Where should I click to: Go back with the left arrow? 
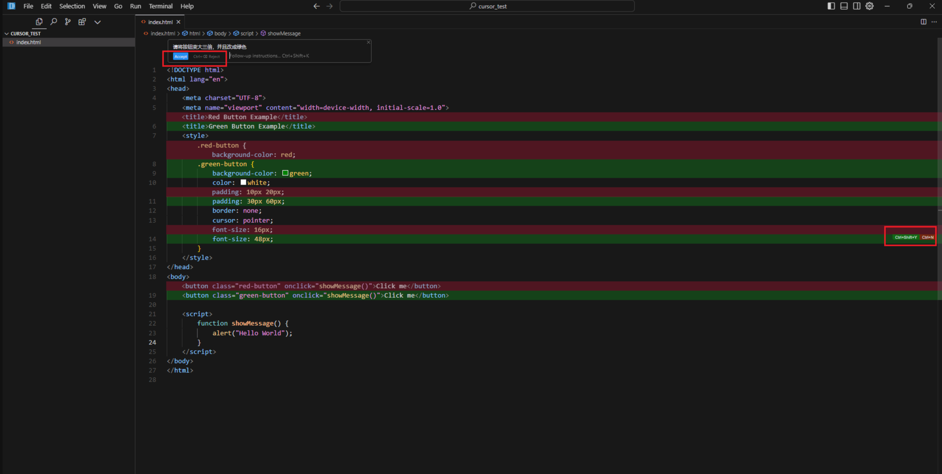pos(317,6)
